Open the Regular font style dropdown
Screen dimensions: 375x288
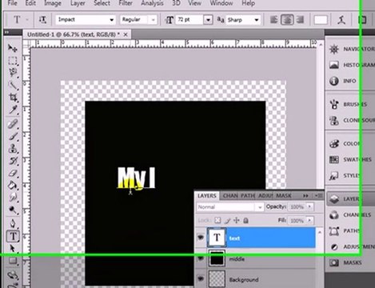(x=153, y=20)
